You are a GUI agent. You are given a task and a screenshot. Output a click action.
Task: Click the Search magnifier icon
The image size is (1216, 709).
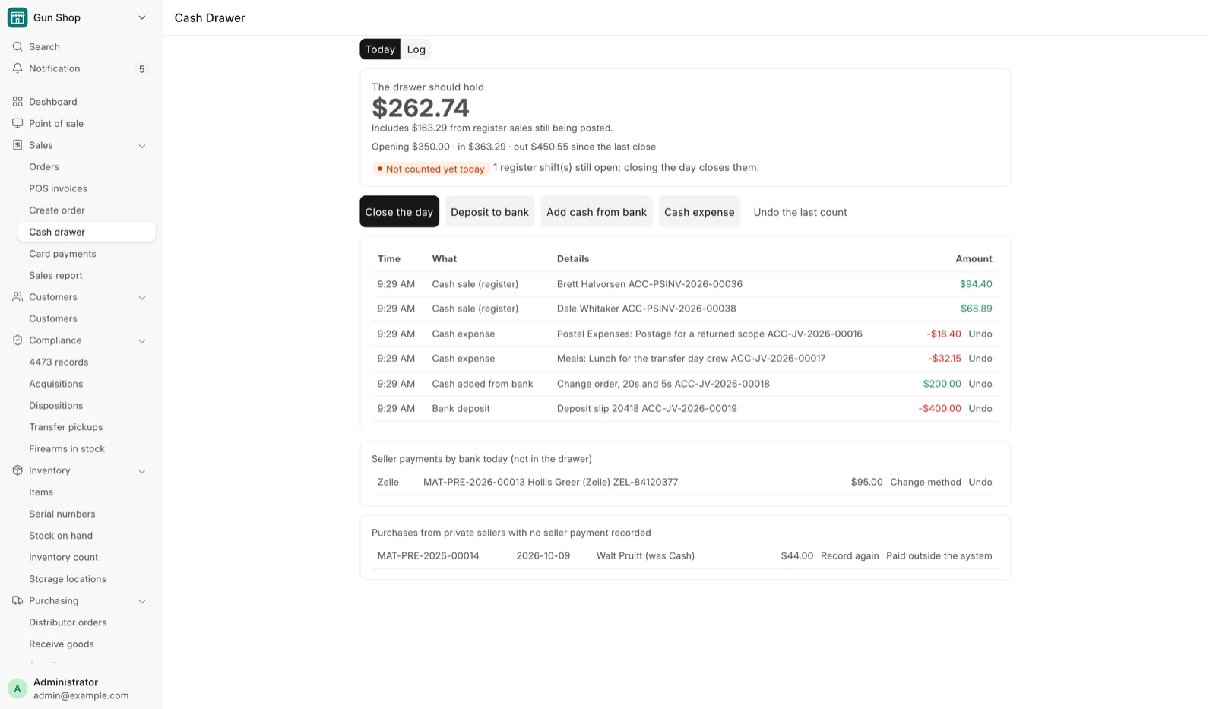tap(17, 47)
